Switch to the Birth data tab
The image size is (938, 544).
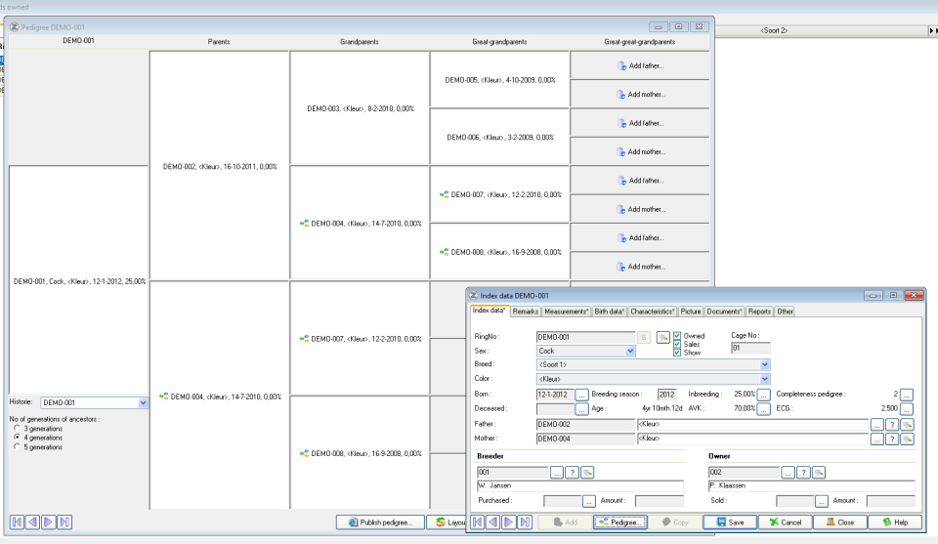point(609,312)
